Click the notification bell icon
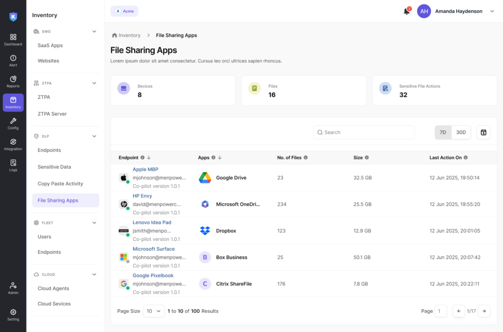This screenshot has height=332, width=503. 407,11
